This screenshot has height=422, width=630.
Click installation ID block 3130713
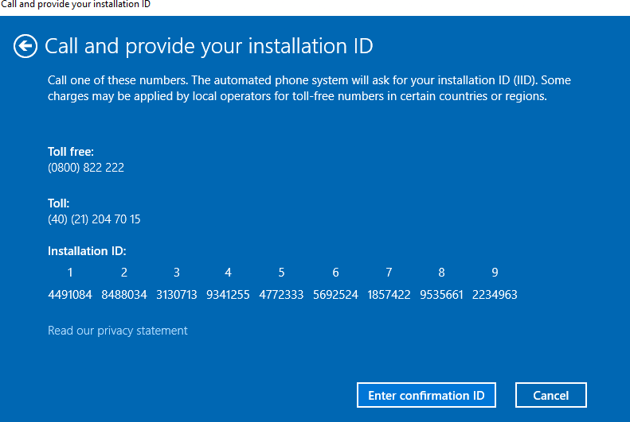point(176,295)
